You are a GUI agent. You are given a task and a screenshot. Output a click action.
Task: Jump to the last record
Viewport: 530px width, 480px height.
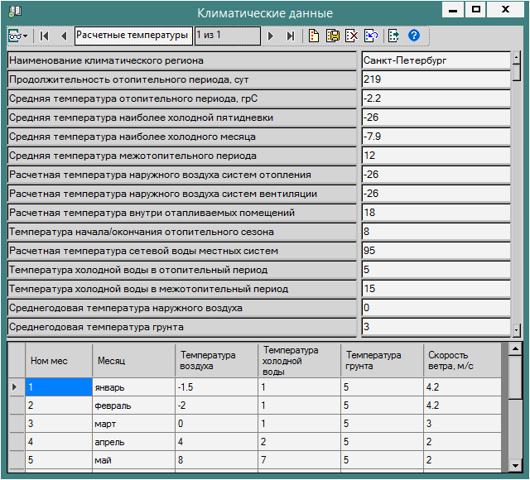point(290,36)
